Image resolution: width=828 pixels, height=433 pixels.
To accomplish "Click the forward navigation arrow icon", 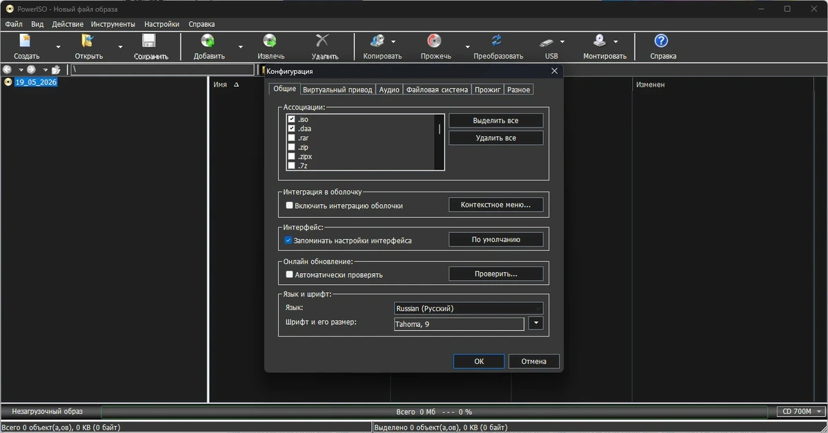I will pos(31,70).
